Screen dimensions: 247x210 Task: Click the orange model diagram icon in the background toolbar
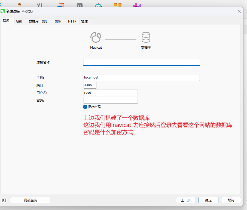point(118,5)
